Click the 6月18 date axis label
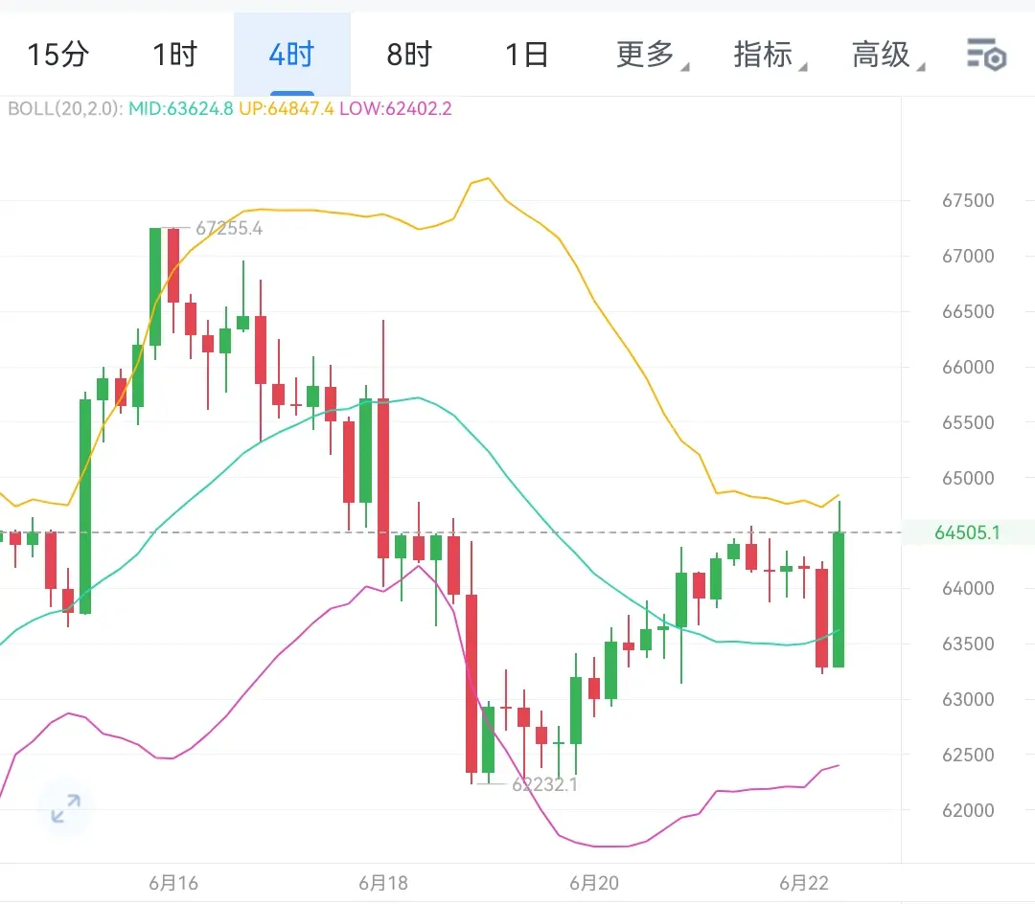1035x904 pixels. click(x=383, y=883)
